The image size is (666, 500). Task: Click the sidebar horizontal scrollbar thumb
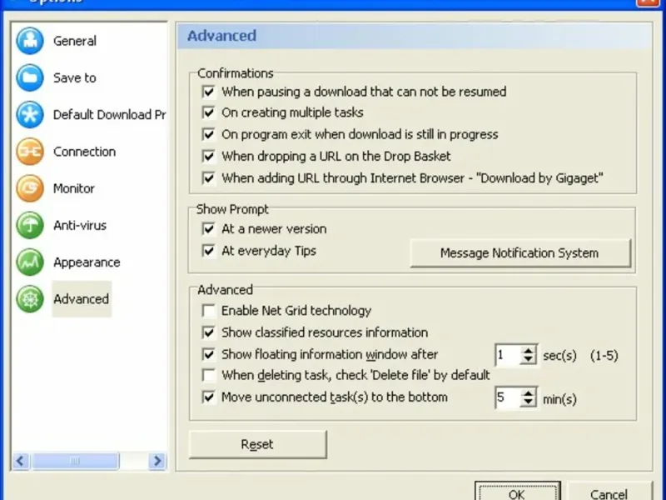(75, 461)
